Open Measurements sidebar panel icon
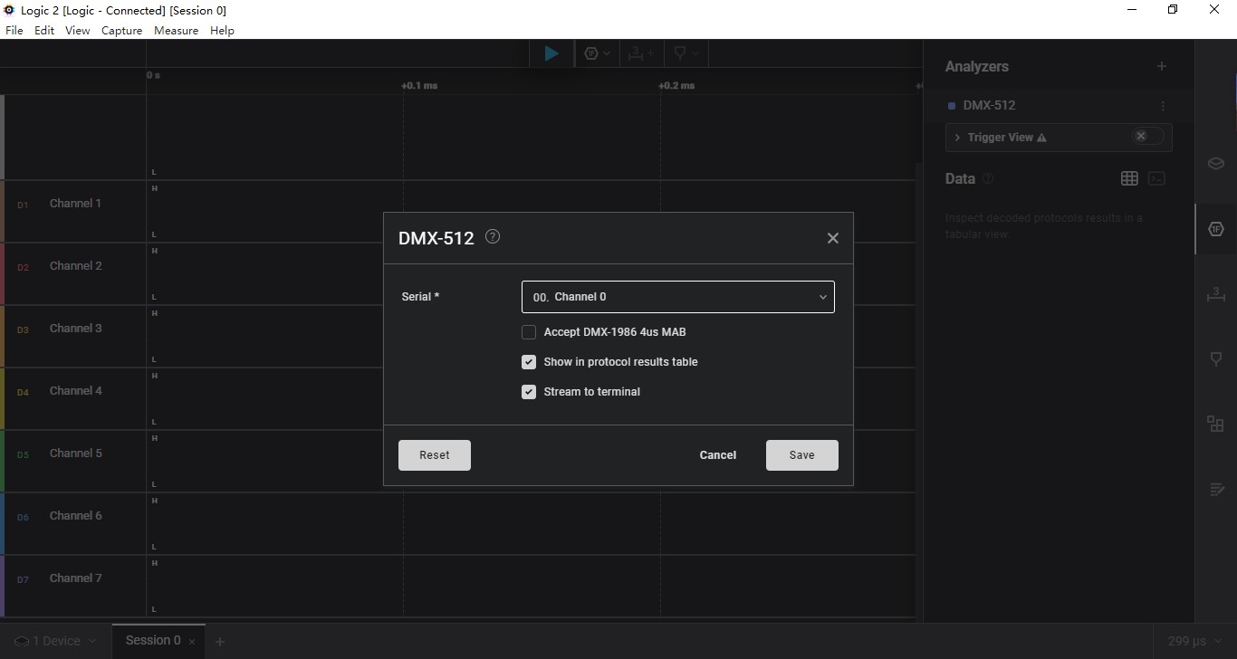This screenshot has height=659, width=1237. pos(1215,294)
